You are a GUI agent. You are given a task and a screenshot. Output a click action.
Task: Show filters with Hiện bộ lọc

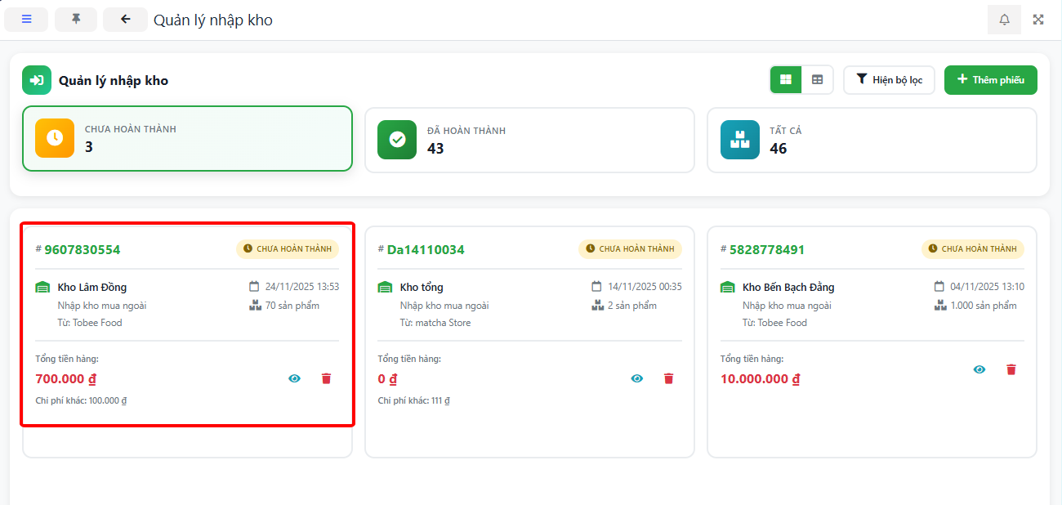[889, 80]
